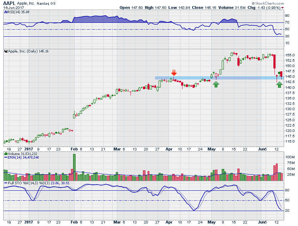Click the 145.0 price axis label
The image size is (298, 226).
pyautogui.click(x=290, y=77)
